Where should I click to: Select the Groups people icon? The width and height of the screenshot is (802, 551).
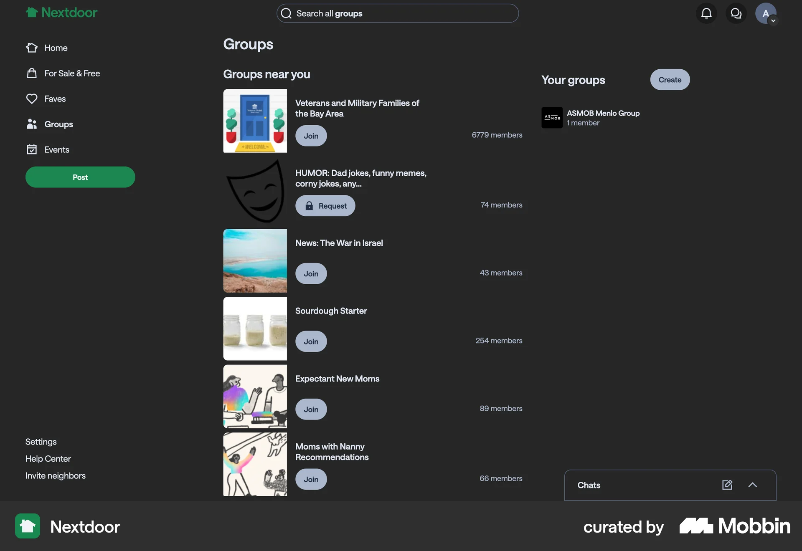point(32,124)
